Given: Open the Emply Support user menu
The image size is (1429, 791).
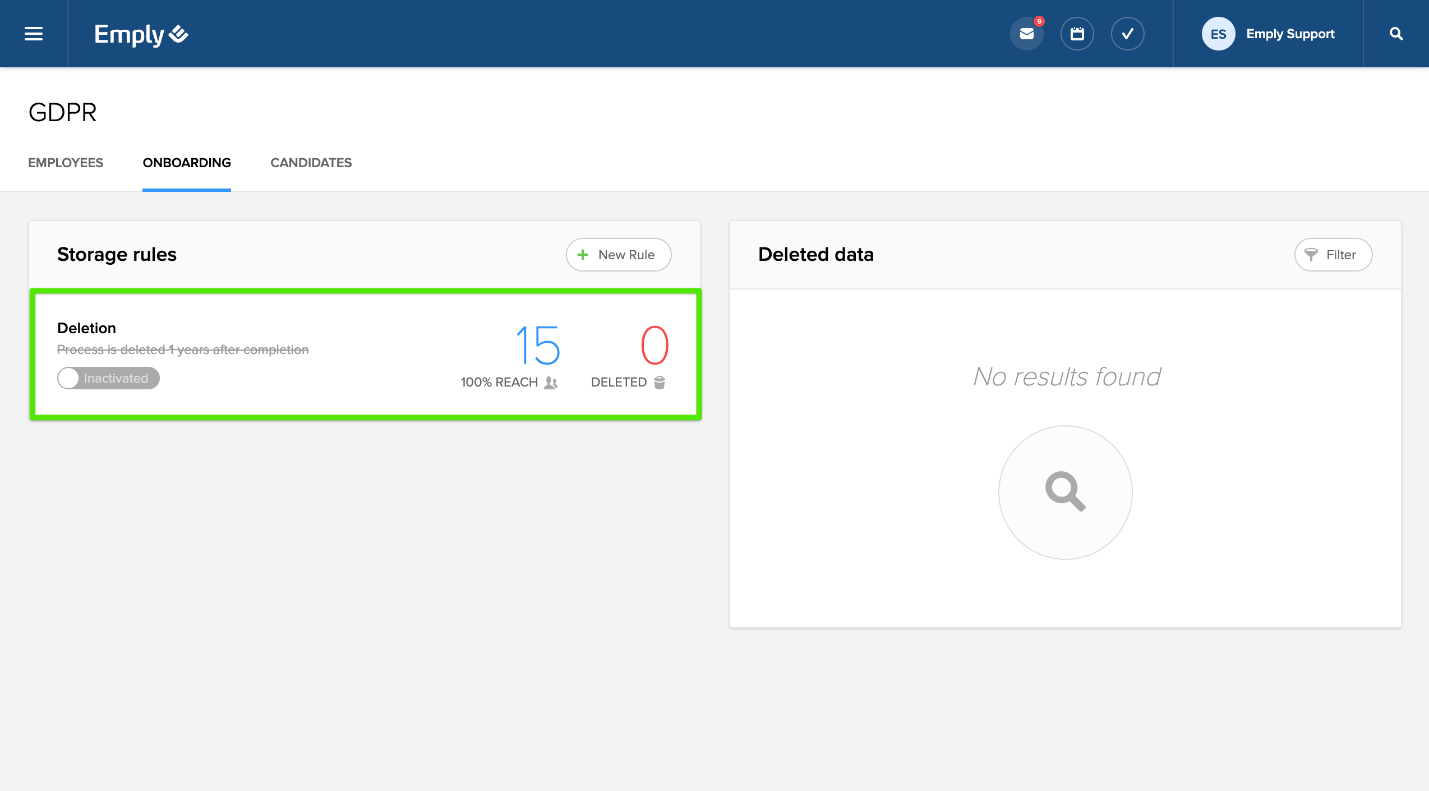Looking at the screenshot, I should (1290, 34).
